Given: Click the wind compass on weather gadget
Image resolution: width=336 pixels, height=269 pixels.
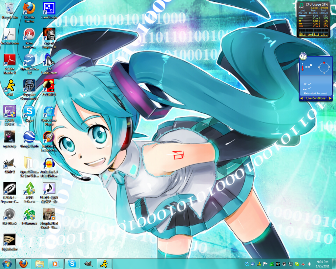Looking at the screenshot, I should point(324,67).
